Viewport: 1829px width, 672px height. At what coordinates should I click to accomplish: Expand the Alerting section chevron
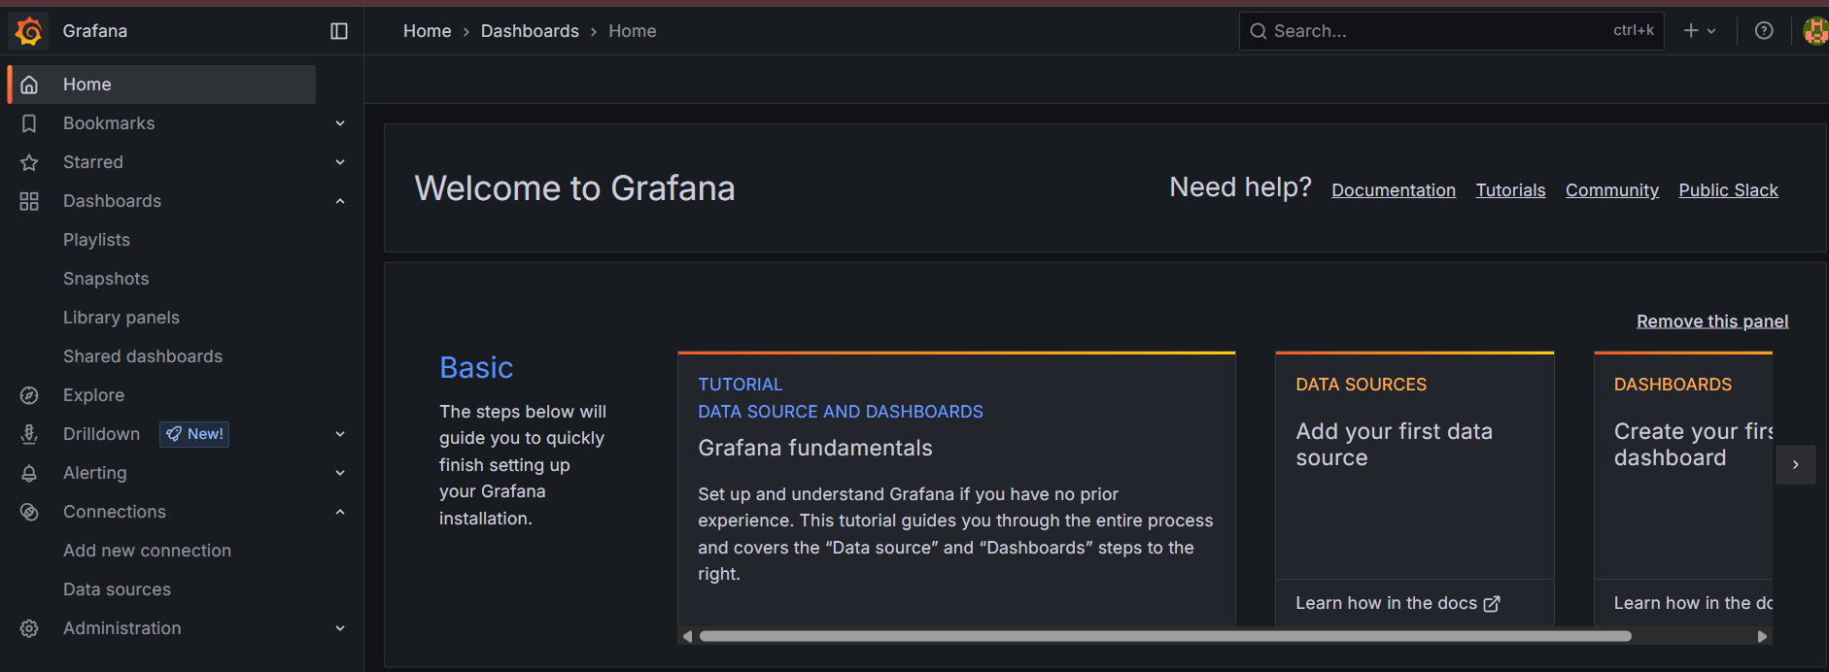pyautogui.click(x=340, y=473)
